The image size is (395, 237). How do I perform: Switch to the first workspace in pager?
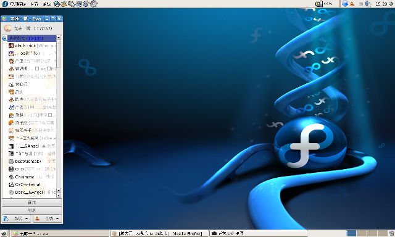coord(351,233)
